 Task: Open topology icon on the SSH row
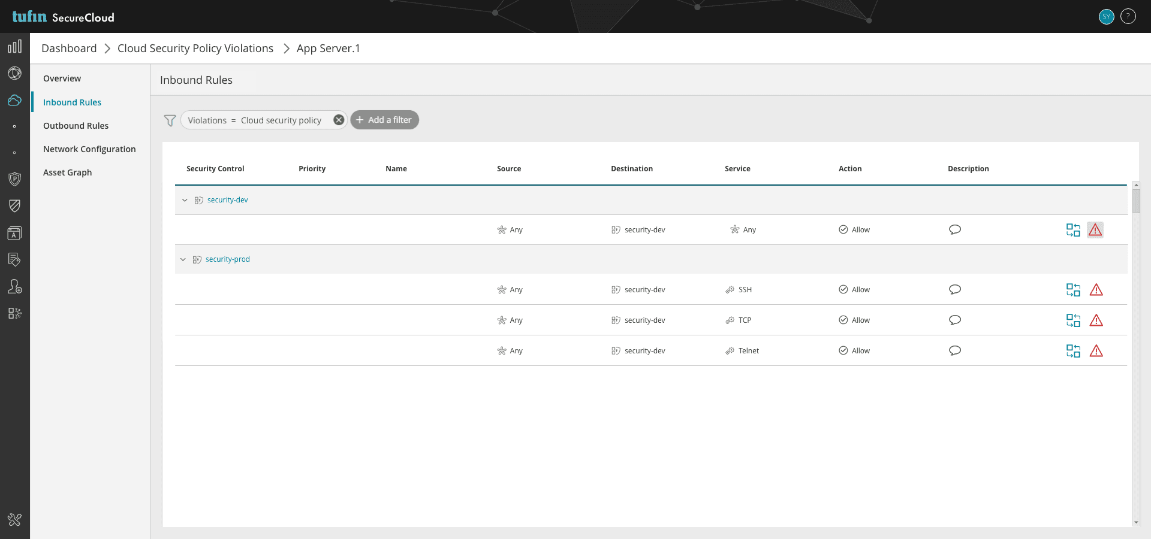pos(1073,290)
